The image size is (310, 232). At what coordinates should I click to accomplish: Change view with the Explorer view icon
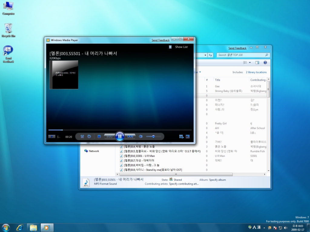pos(245,63)
